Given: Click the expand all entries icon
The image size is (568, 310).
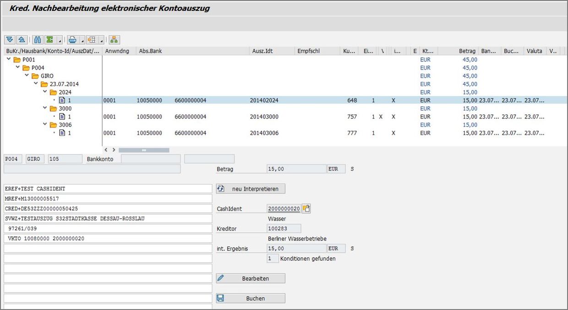Looking at the screenshot, I should 10,40.
